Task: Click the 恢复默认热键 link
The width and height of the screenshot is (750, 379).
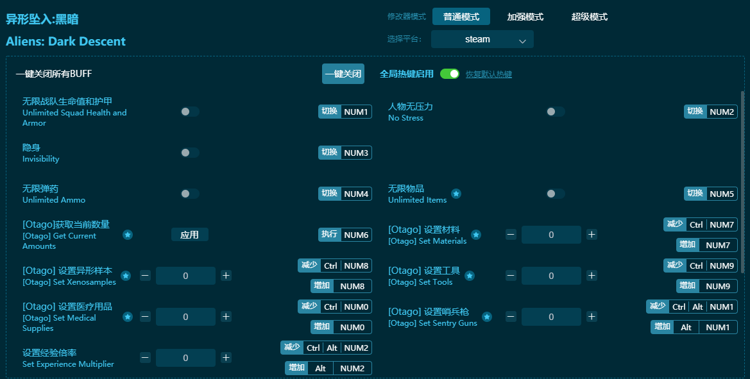Action: click(x=488, y=74)
